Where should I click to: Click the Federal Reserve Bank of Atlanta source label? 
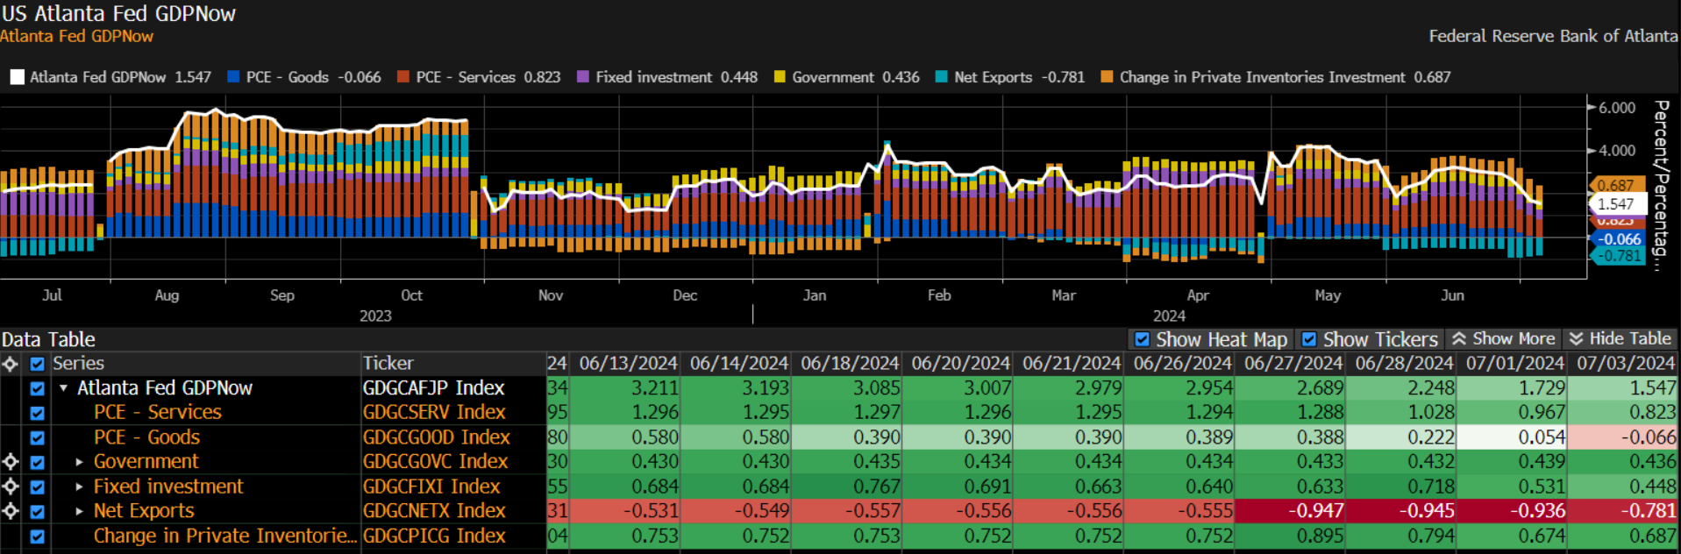point(1553,36)
